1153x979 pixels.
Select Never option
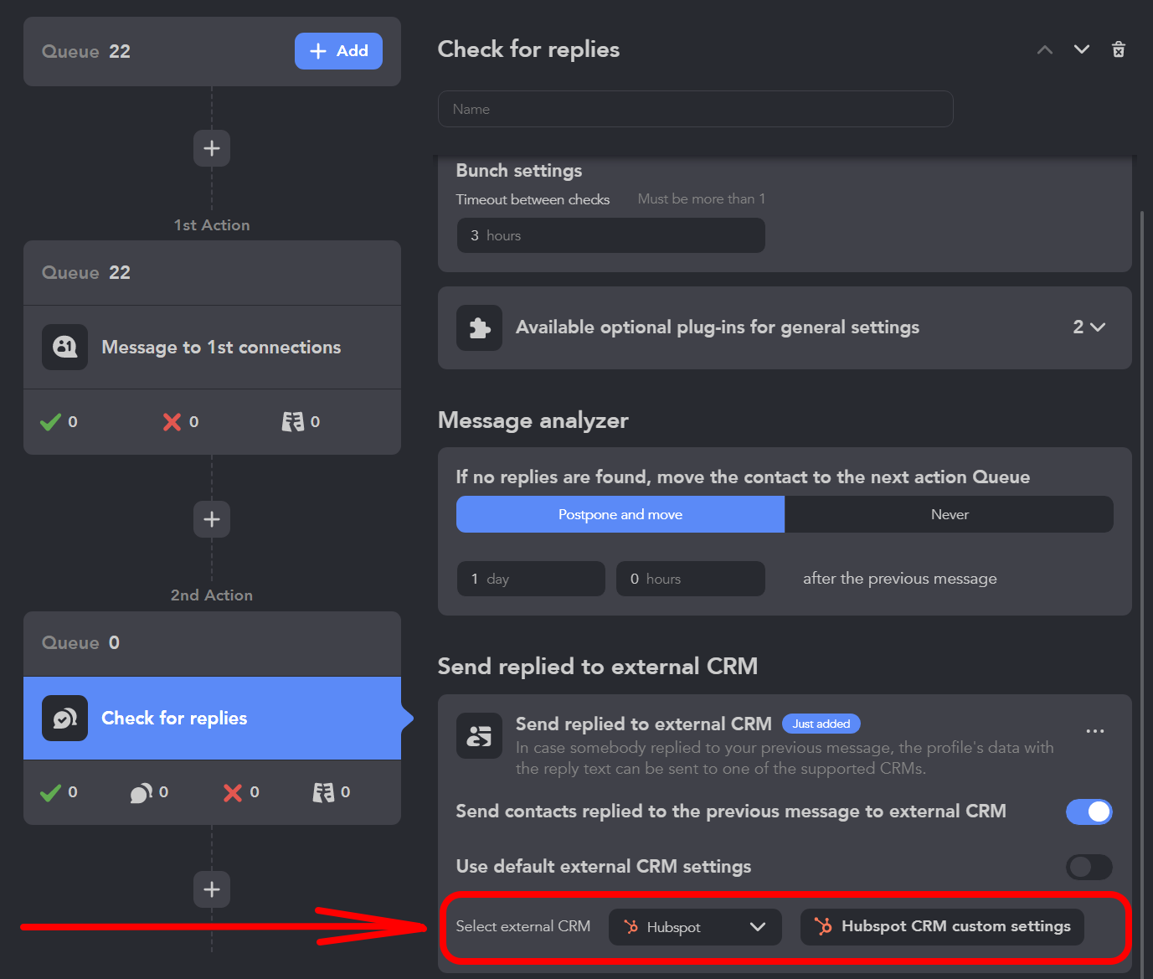tap(950, 514)
